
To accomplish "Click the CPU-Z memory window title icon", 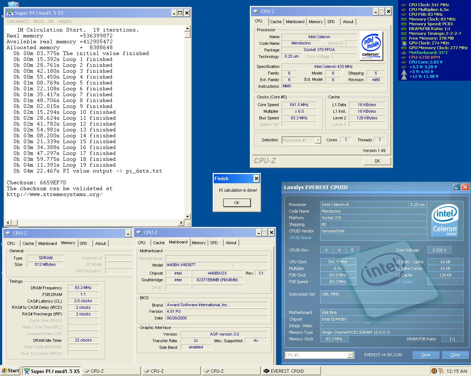I will [8, 233].
